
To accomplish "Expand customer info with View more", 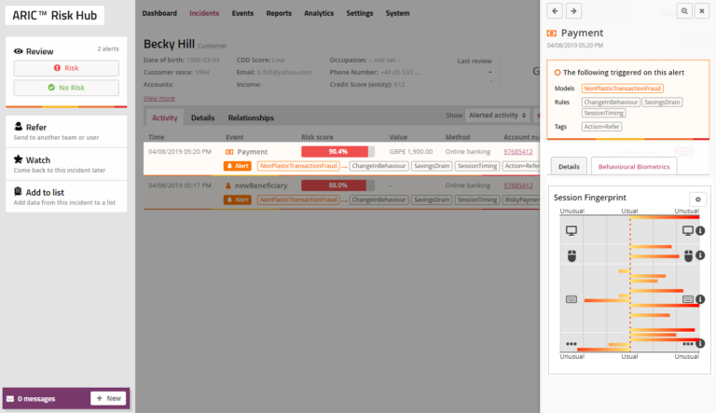I will tap(158, 98).
